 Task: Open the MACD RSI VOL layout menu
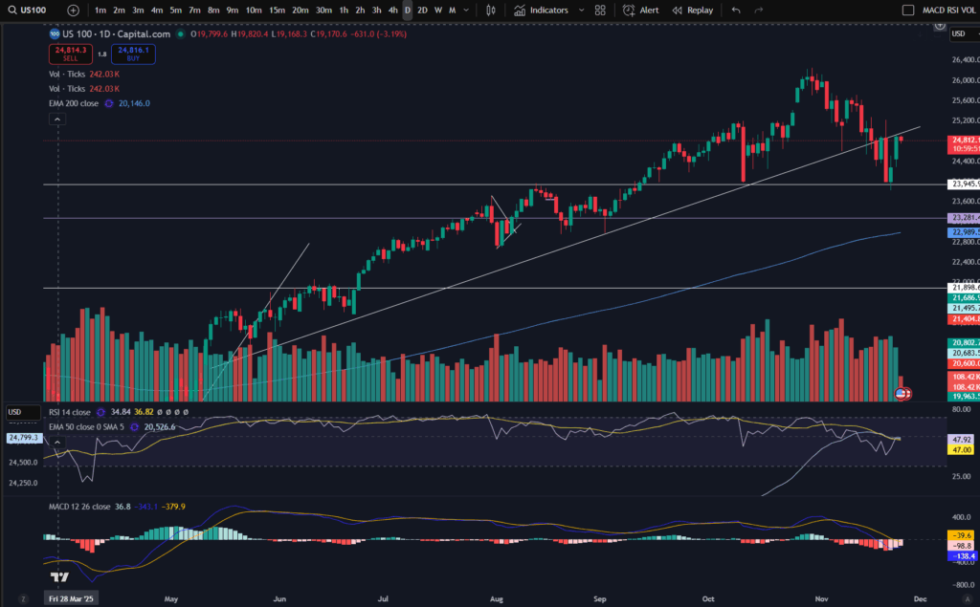(948, 10)
